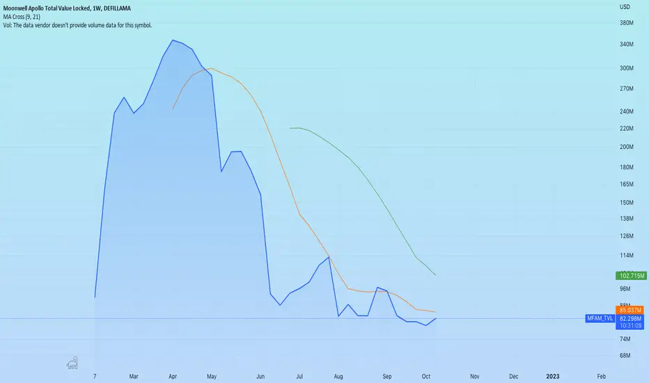Click the 300M price axis label
The width and height of the screenshot is (649, 383).
pos(626,68)
